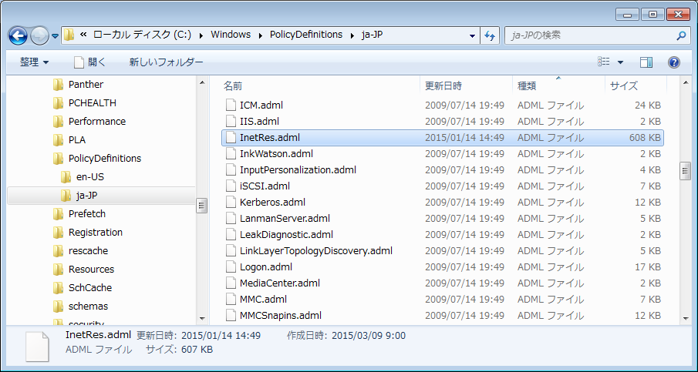698x372 pixels.
Task: Click the 新しいフォルダー button
Action: tap(166, 62)
